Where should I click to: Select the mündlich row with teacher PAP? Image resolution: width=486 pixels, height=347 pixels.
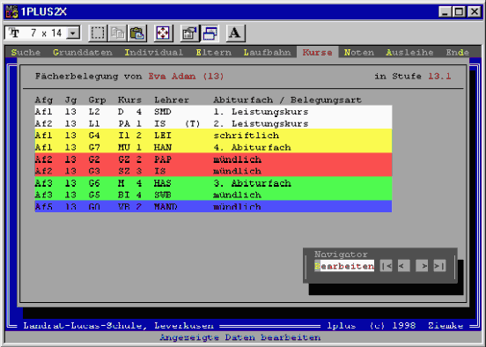[213, 159]
